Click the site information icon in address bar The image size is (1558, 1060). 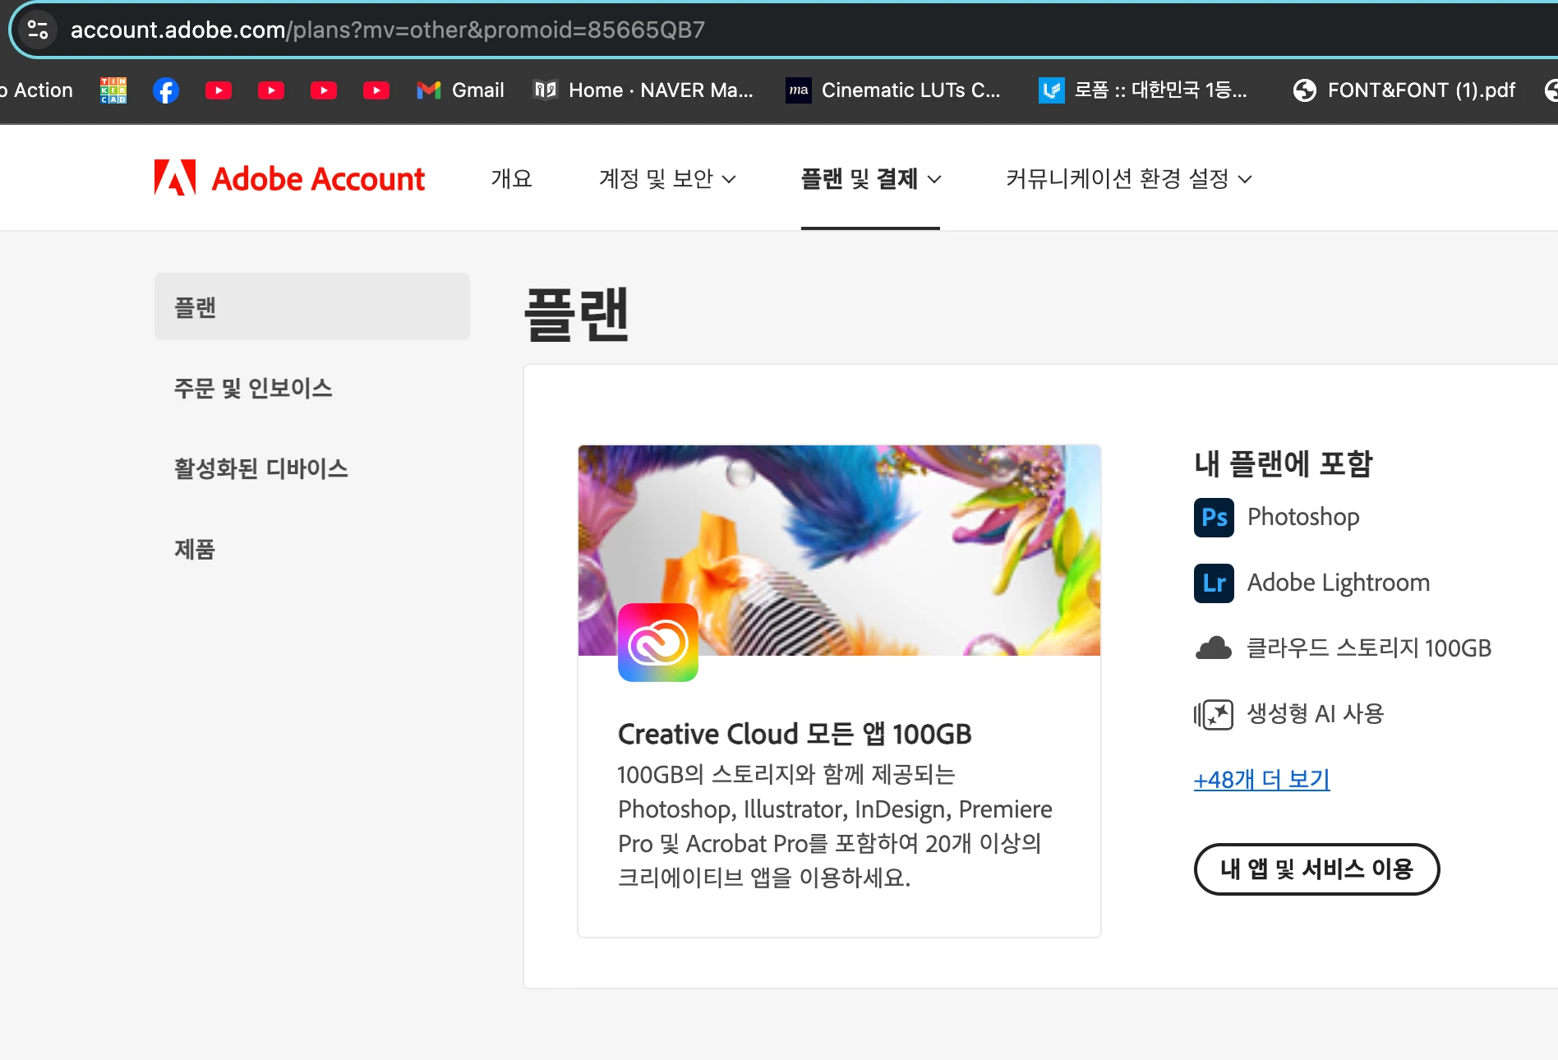click(x=38, y=30)
